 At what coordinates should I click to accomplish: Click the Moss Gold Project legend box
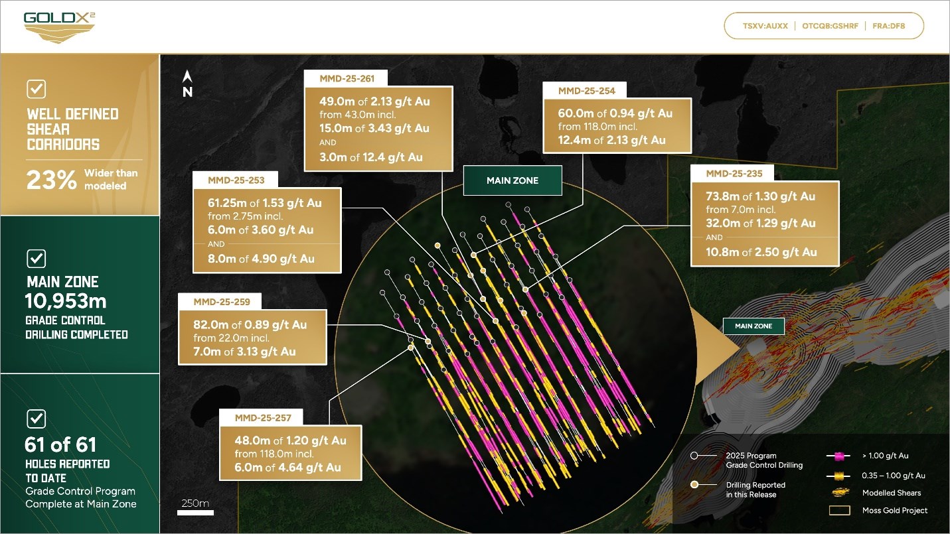[839, 510]
